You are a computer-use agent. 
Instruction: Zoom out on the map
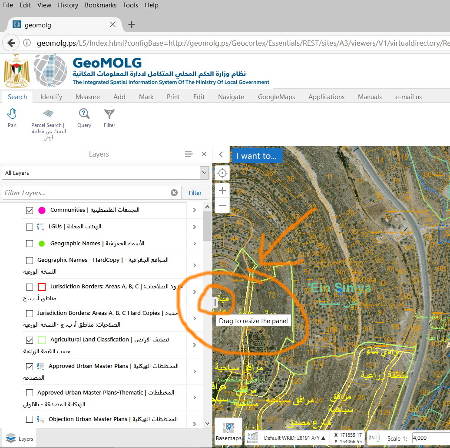coord(222,205)
